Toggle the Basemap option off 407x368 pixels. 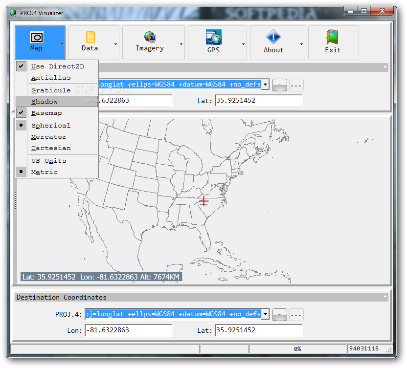pos(57,113)
